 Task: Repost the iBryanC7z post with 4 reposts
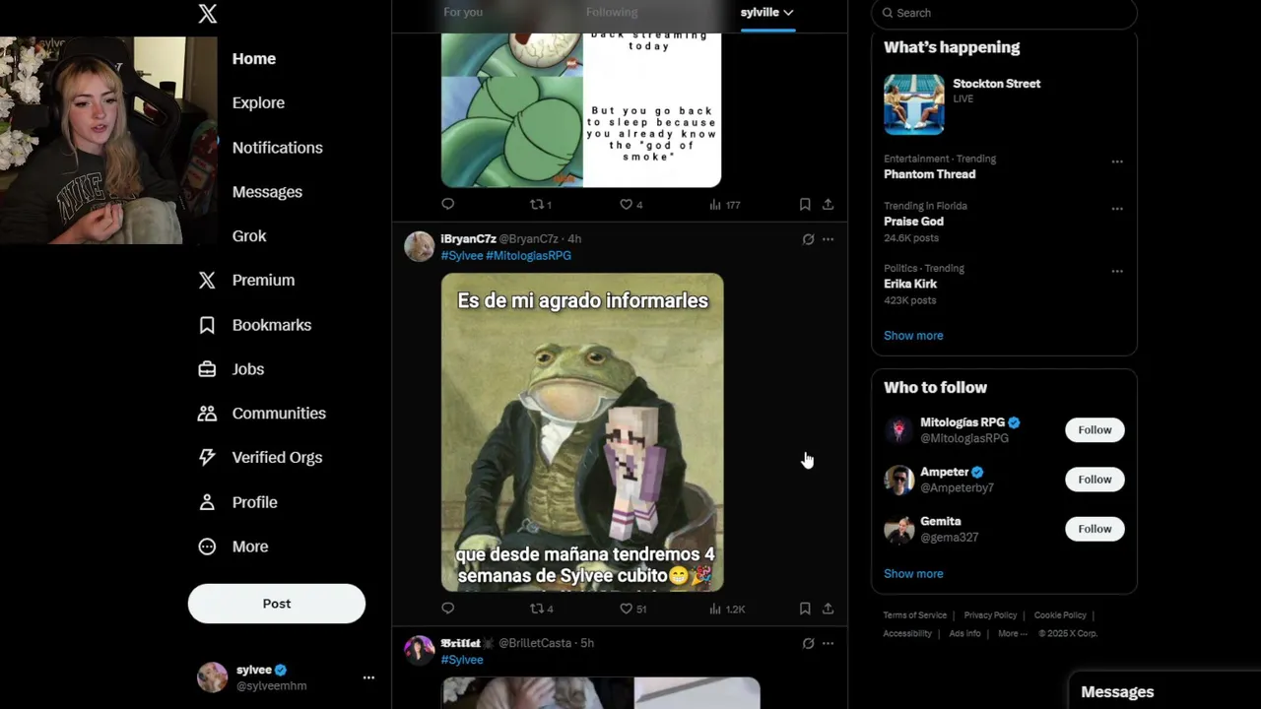click(542, 609)
